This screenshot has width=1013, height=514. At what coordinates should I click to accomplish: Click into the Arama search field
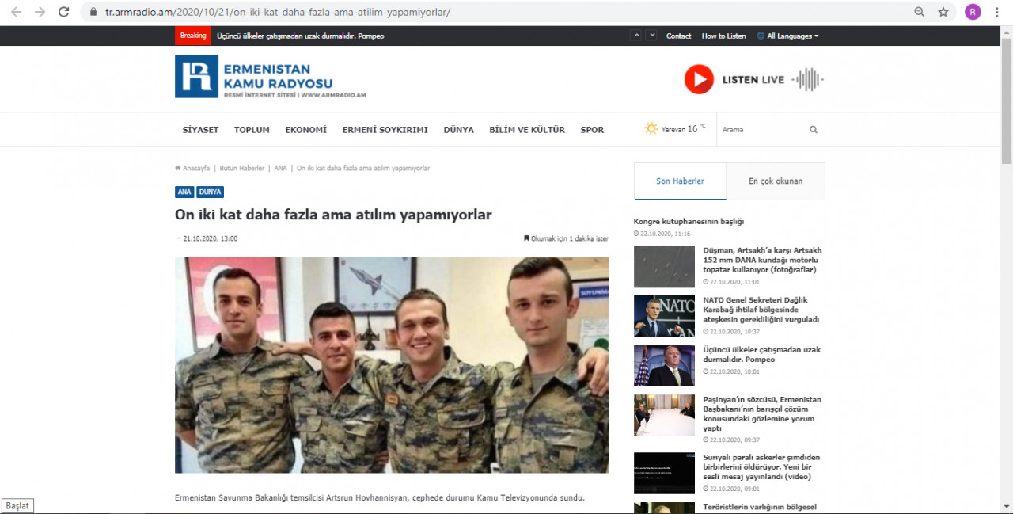tap(760, 130)
